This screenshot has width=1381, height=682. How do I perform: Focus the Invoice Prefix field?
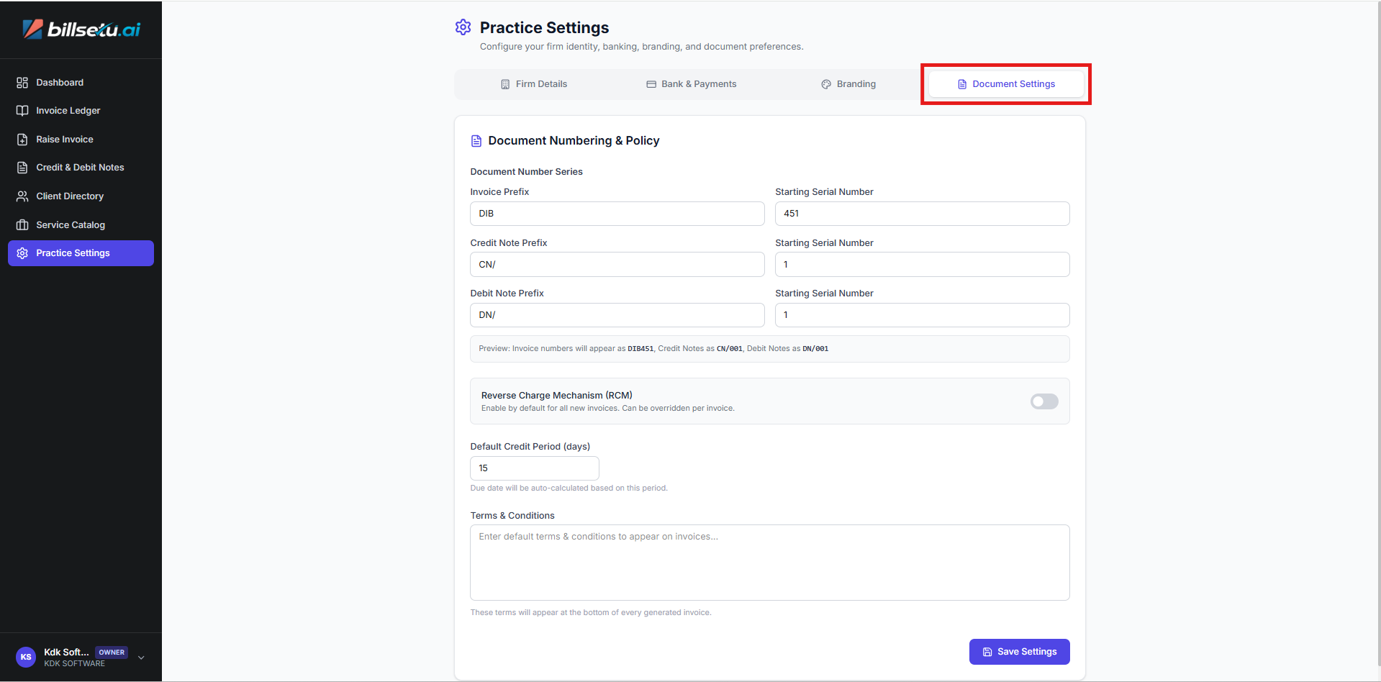click(x=617, y=214)
